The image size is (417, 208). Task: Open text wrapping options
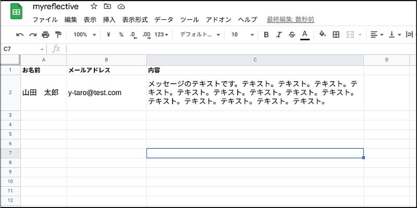tap(410, 34)
